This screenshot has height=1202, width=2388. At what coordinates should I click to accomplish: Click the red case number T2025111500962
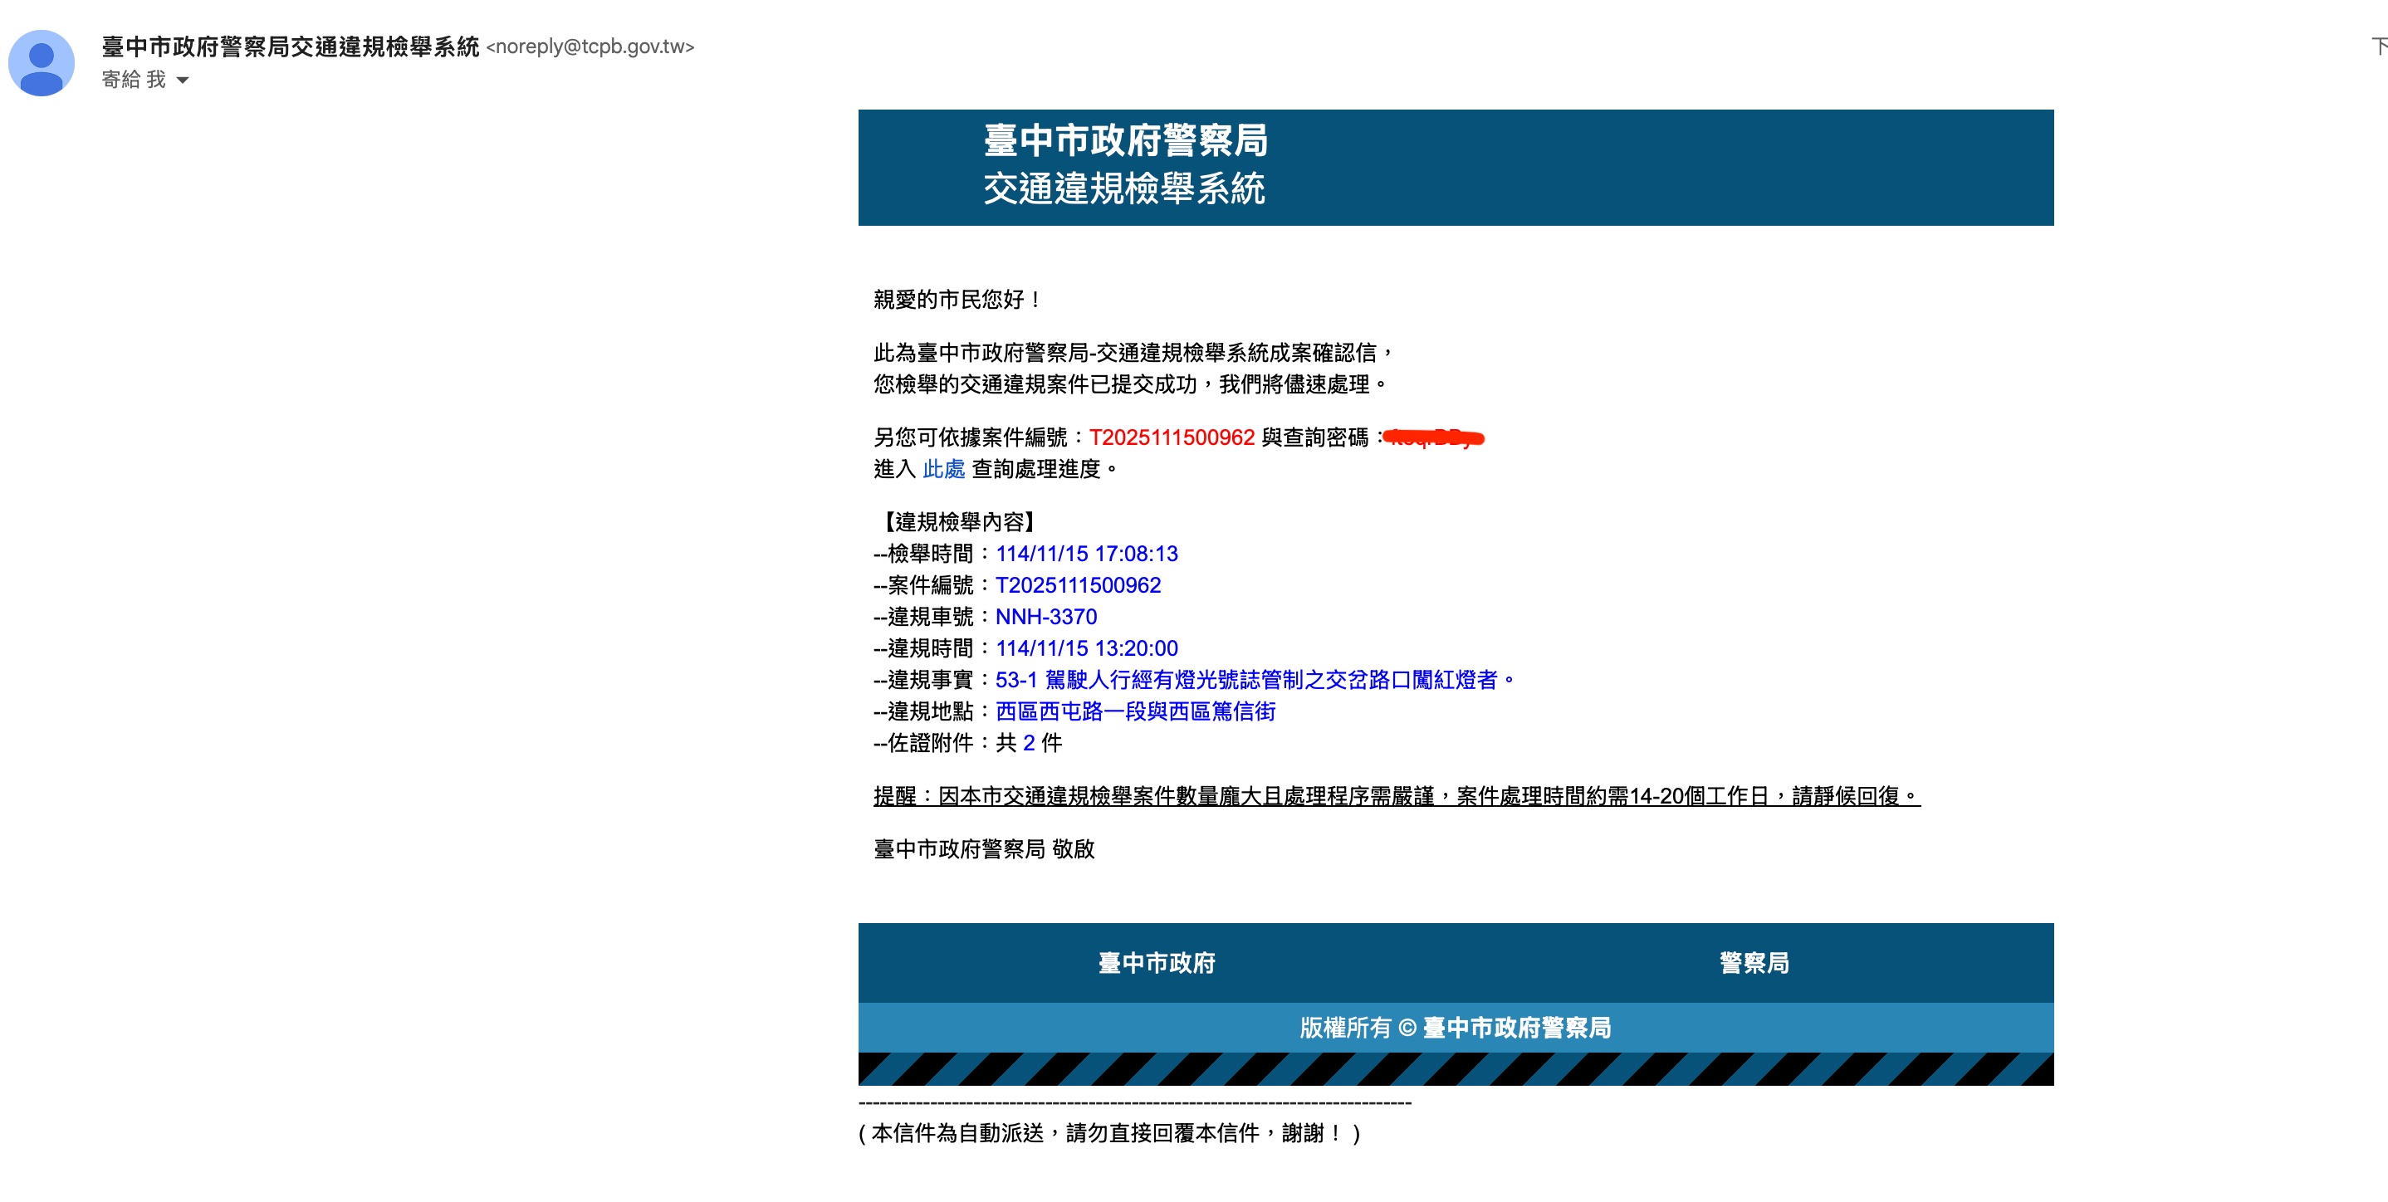pos(1172,437)
